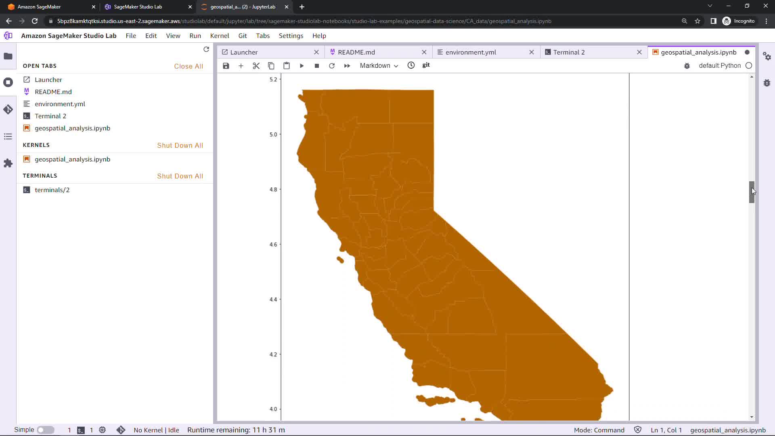Open the Git sidebar panel
The image size is (775, 436).
[x=8, y=109]
